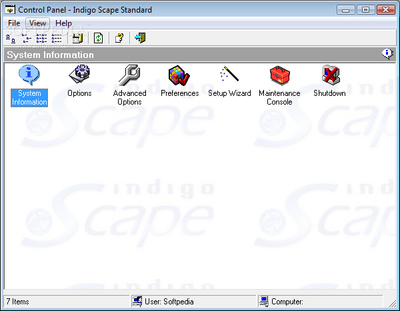Click the yellow notebook toolbar icon
400x311 pixels.
pos(77,38)
